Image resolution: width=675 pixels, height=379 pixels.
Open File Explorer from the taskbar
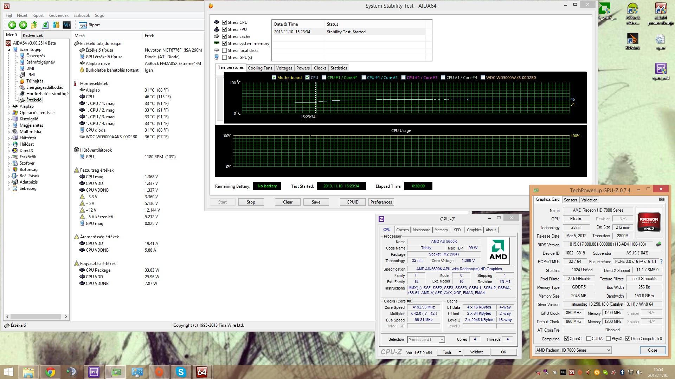[x=28, y=372]
